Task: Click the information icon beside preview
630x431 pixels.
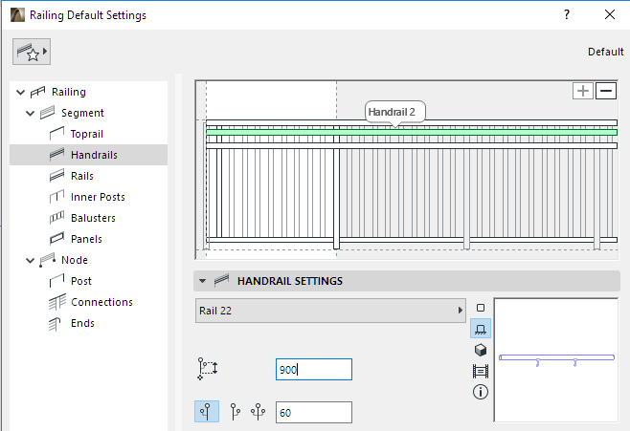Action: (481, 392)
